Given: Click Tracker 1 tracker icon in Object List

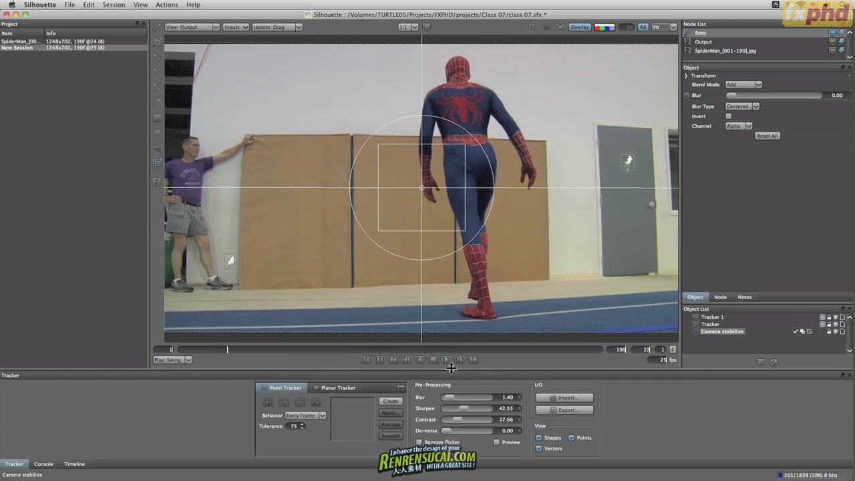Looking at the screenshot, I should point(695,317).
